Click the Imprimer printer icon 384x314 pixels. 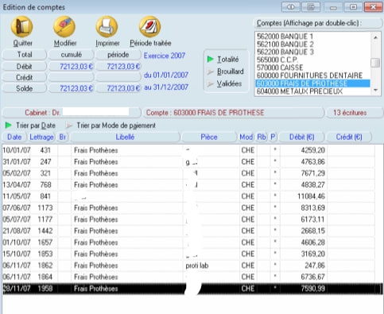click(107, 27)
